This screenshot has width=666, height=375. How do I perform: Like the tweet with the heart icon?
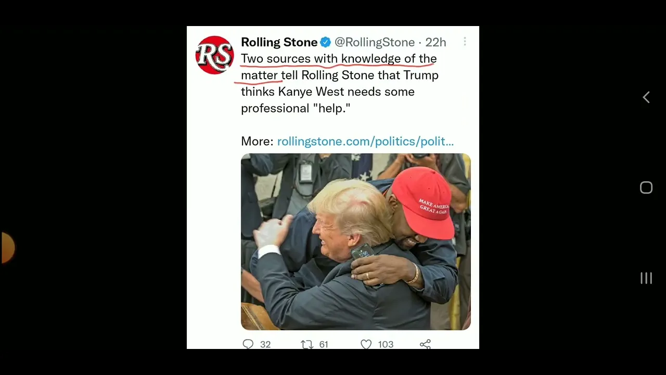[366, 344]
